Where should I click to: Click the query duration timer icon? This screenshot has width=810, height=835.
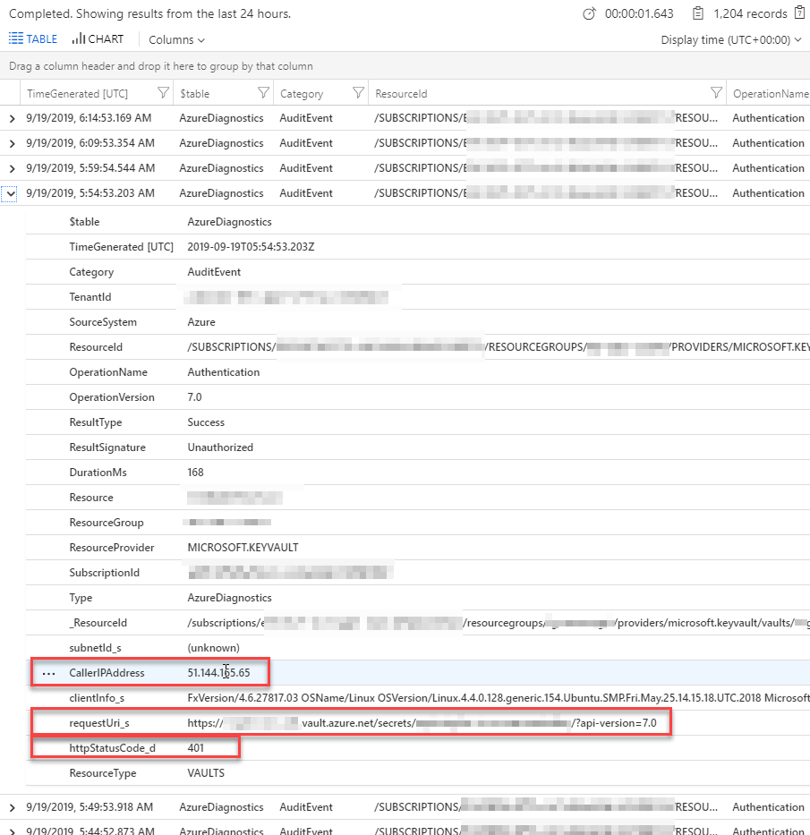(589, 14)
